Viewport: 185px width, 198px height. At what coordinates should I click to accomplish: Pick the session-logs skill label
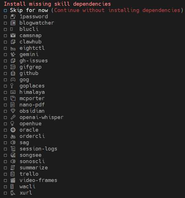click(38, 149)
